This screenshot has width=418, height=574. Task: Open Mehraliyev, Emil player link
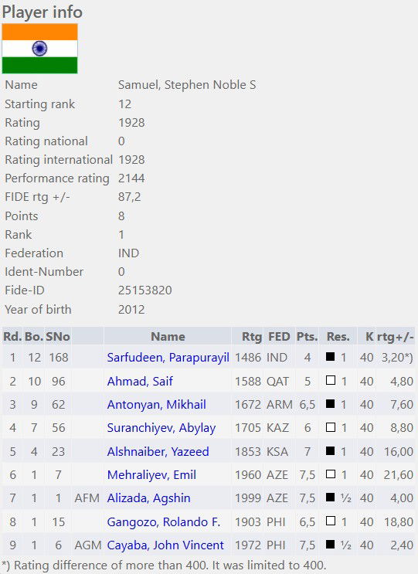coord(151,475)
